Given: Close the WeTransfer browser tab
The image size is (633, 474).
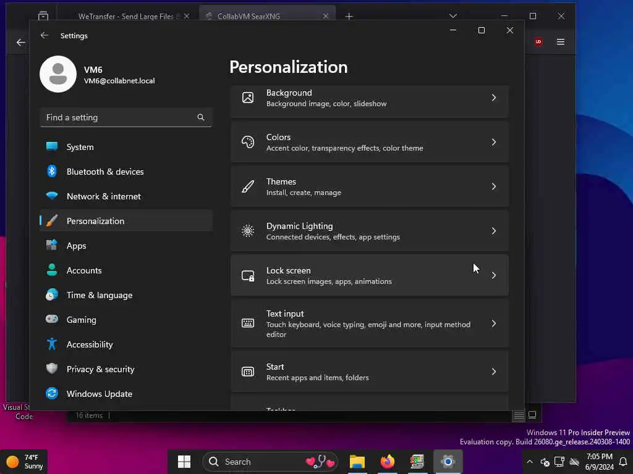Looking at the screenshot, I should (x=187, y=16).
